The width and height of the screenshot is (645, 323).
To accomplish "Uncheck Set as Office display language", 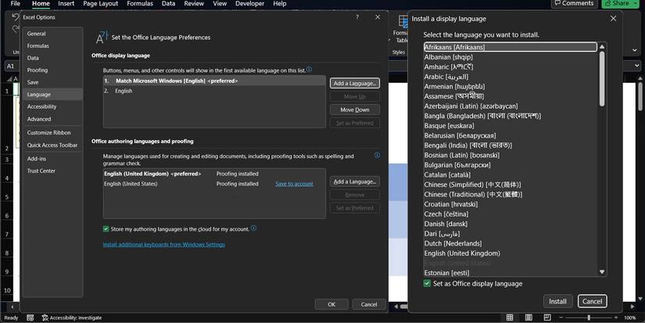I will point(427,283).
